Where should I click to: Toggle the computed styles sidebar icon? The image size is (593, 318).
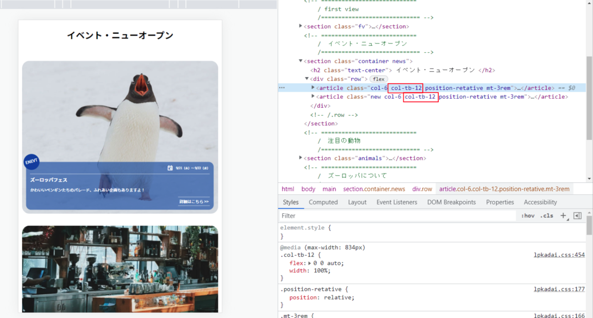(577, 216)
